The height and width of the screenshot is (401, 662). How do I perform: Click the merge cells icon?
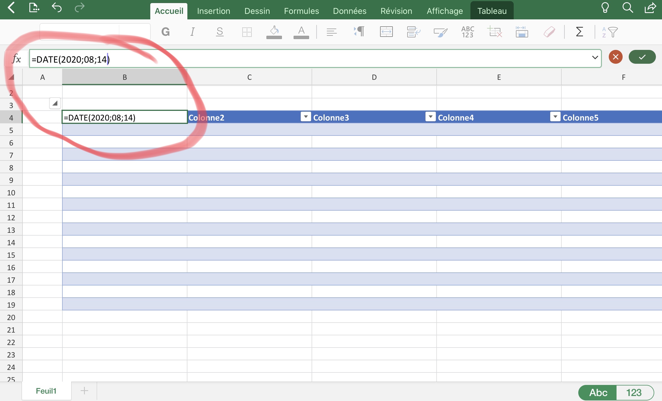[x=386, y=32]
